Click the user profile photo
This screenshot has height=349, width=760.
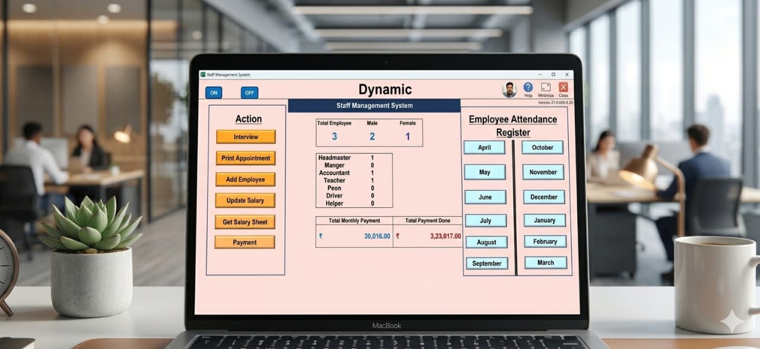click(x=509, y=90)
